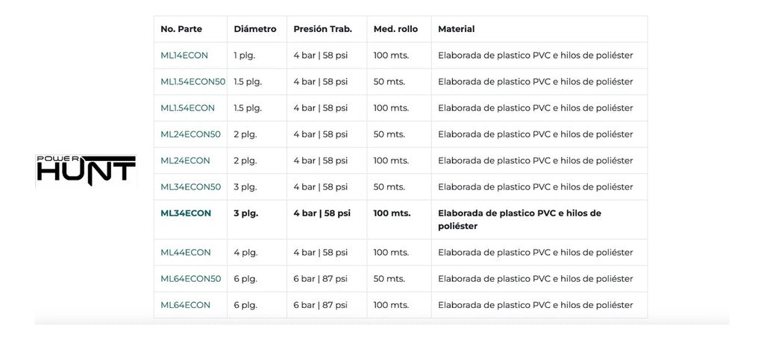Image resolution: width=764 pixels, height=340 pixels.
Task: Visit the ML64ECON50 part link
Action: pyautogui.click(x=190, y=279)
